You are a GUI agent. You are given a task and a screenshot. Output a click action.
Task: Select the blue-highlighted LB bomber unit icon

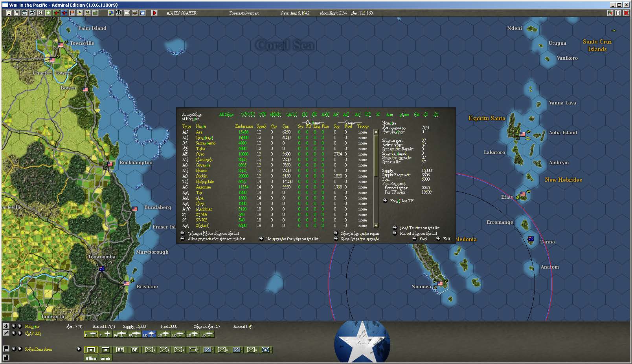click(149, 335)
